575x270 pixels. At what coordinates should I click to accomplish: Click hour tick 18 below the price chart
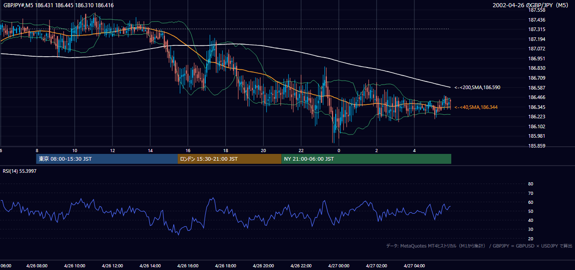coord(226,151)
